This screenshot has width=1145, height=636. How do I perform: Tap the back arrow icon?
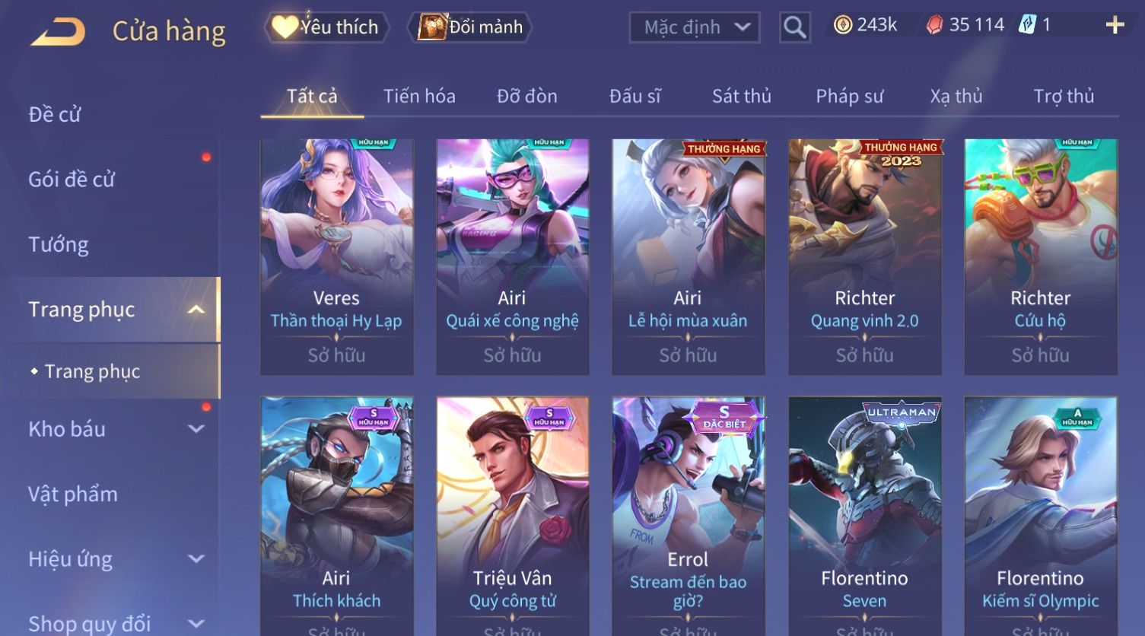pos(58,31)
